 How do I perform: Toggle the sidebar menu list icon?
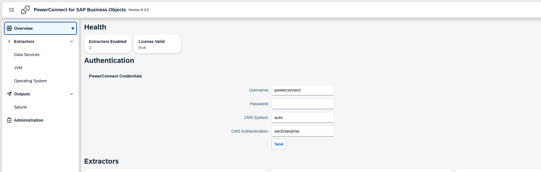click(12, 10)
